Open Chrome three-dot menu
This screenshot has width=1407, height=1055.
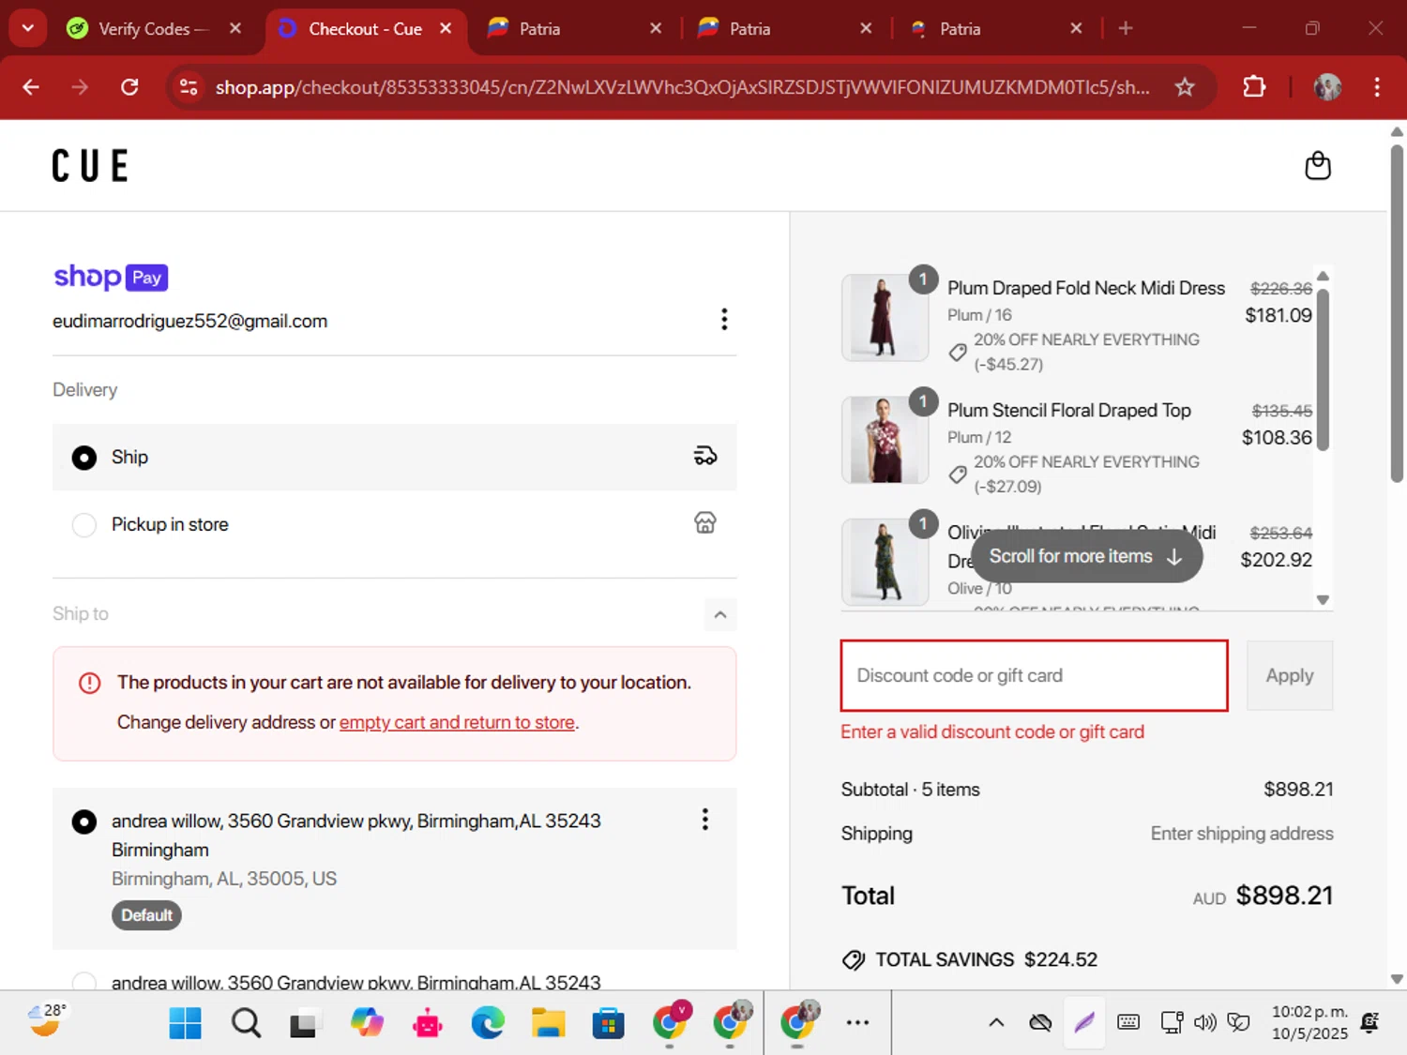point(1377,87)
